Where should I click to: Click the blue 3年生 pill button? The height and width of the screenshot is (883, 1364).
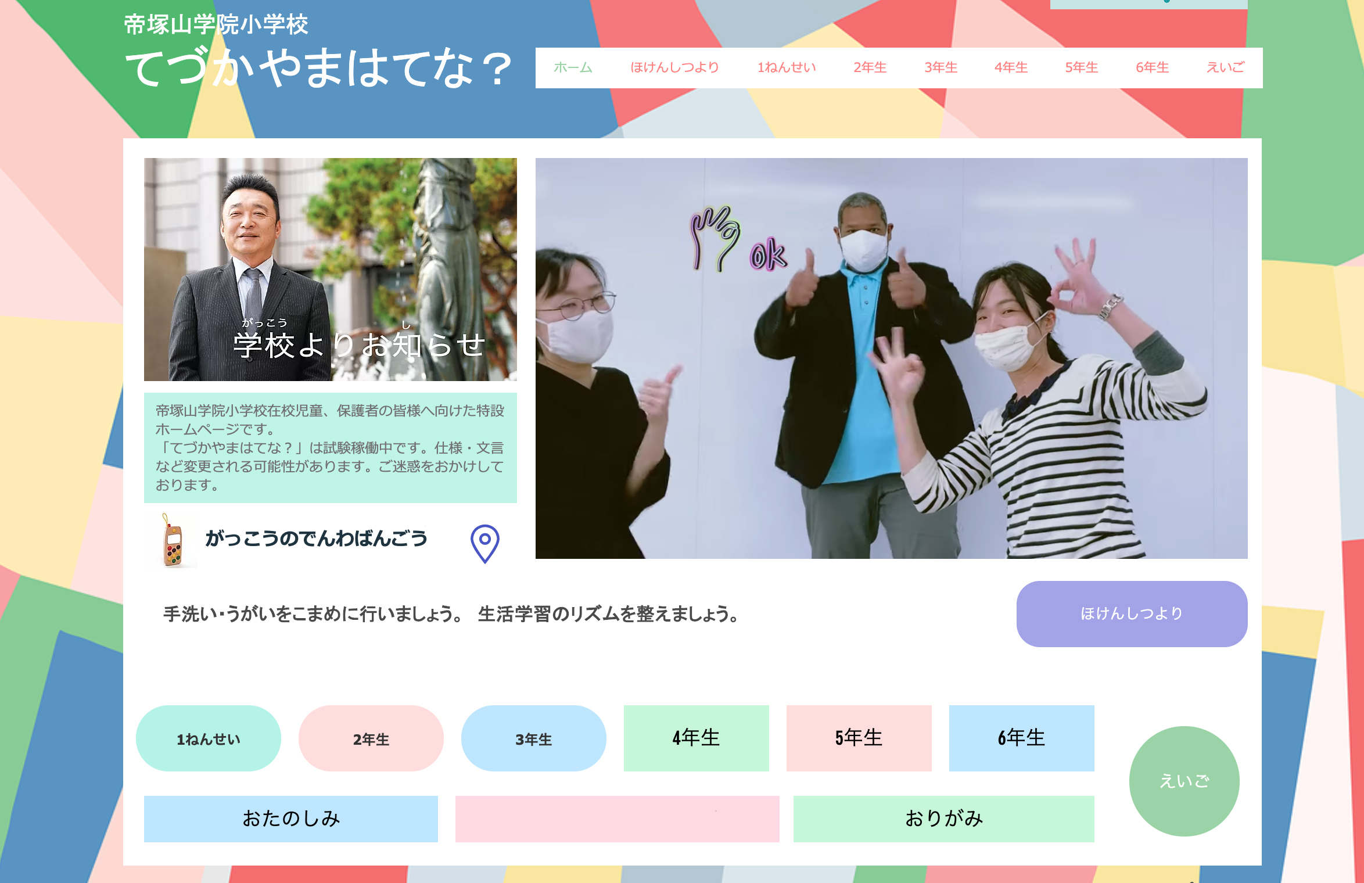click(533, 739)
